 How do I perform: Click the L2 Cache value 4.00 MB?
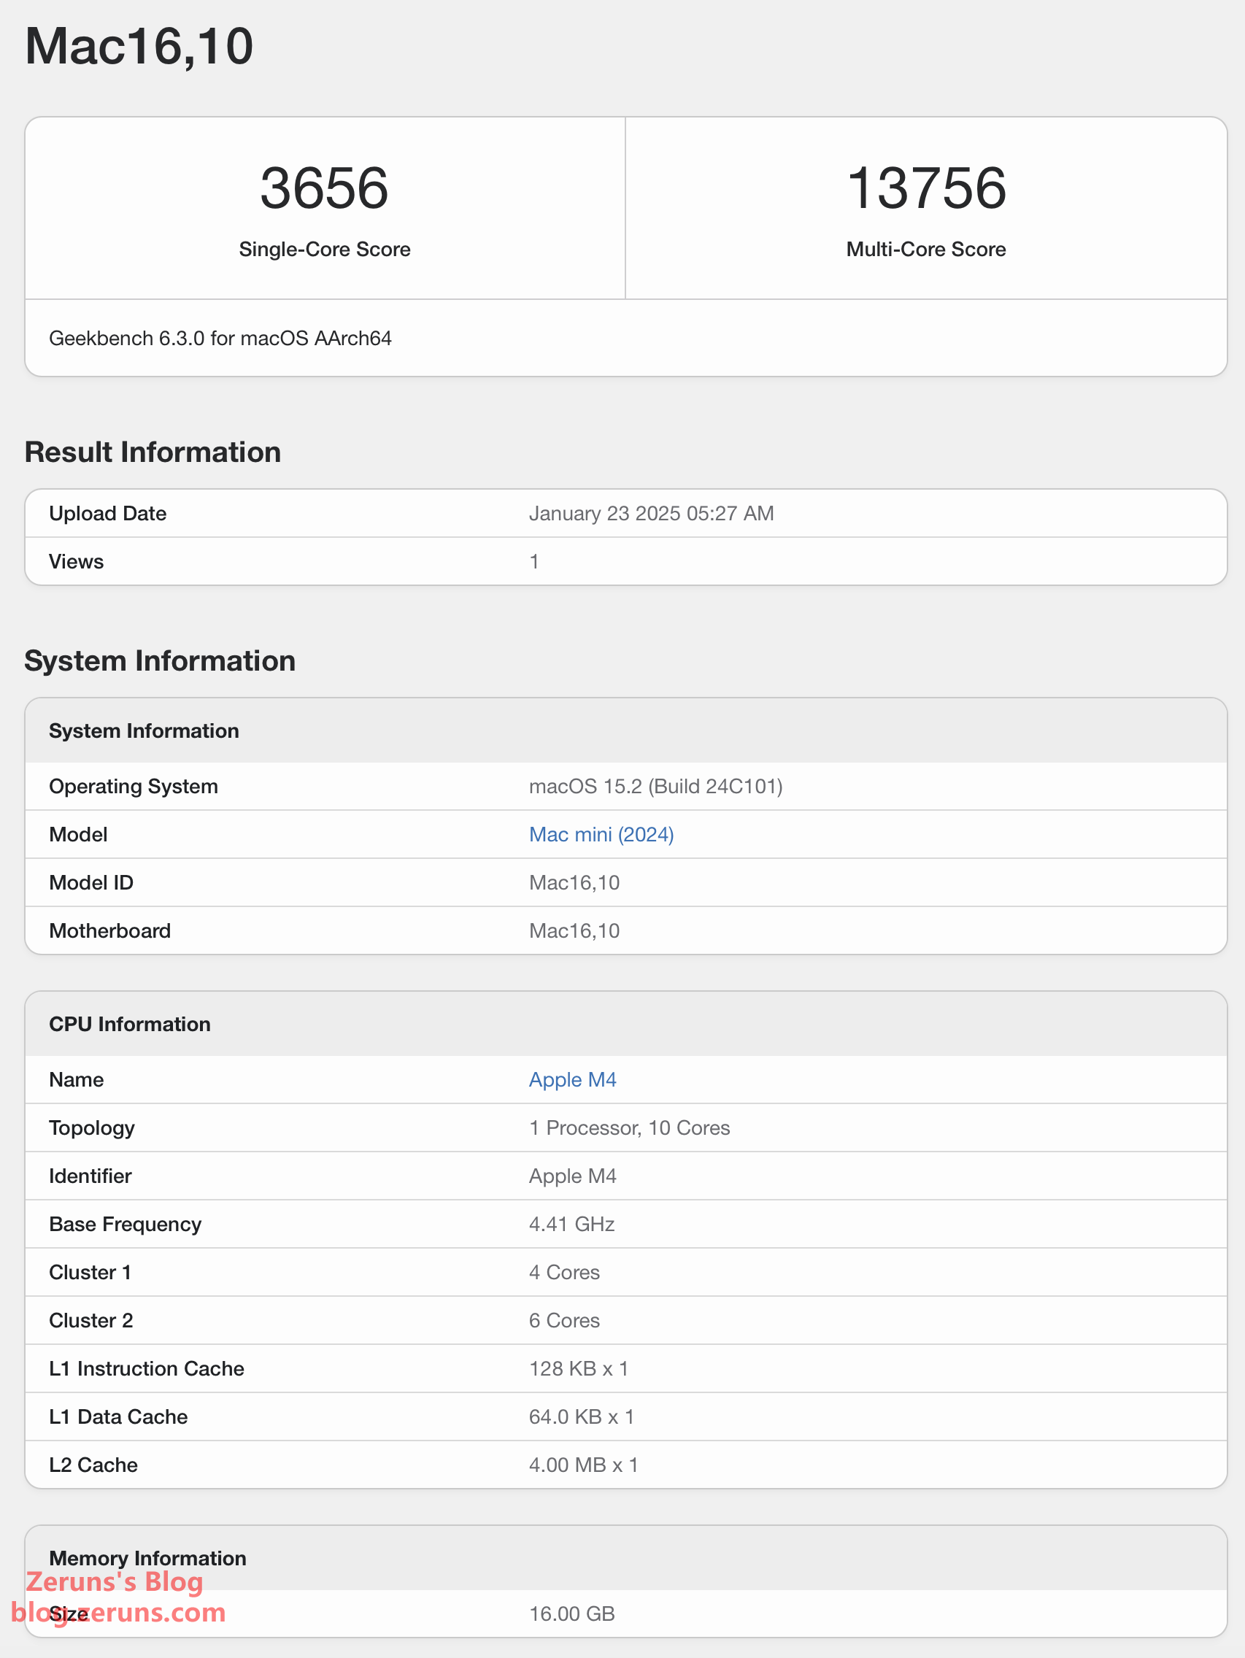coord(583,1465)
